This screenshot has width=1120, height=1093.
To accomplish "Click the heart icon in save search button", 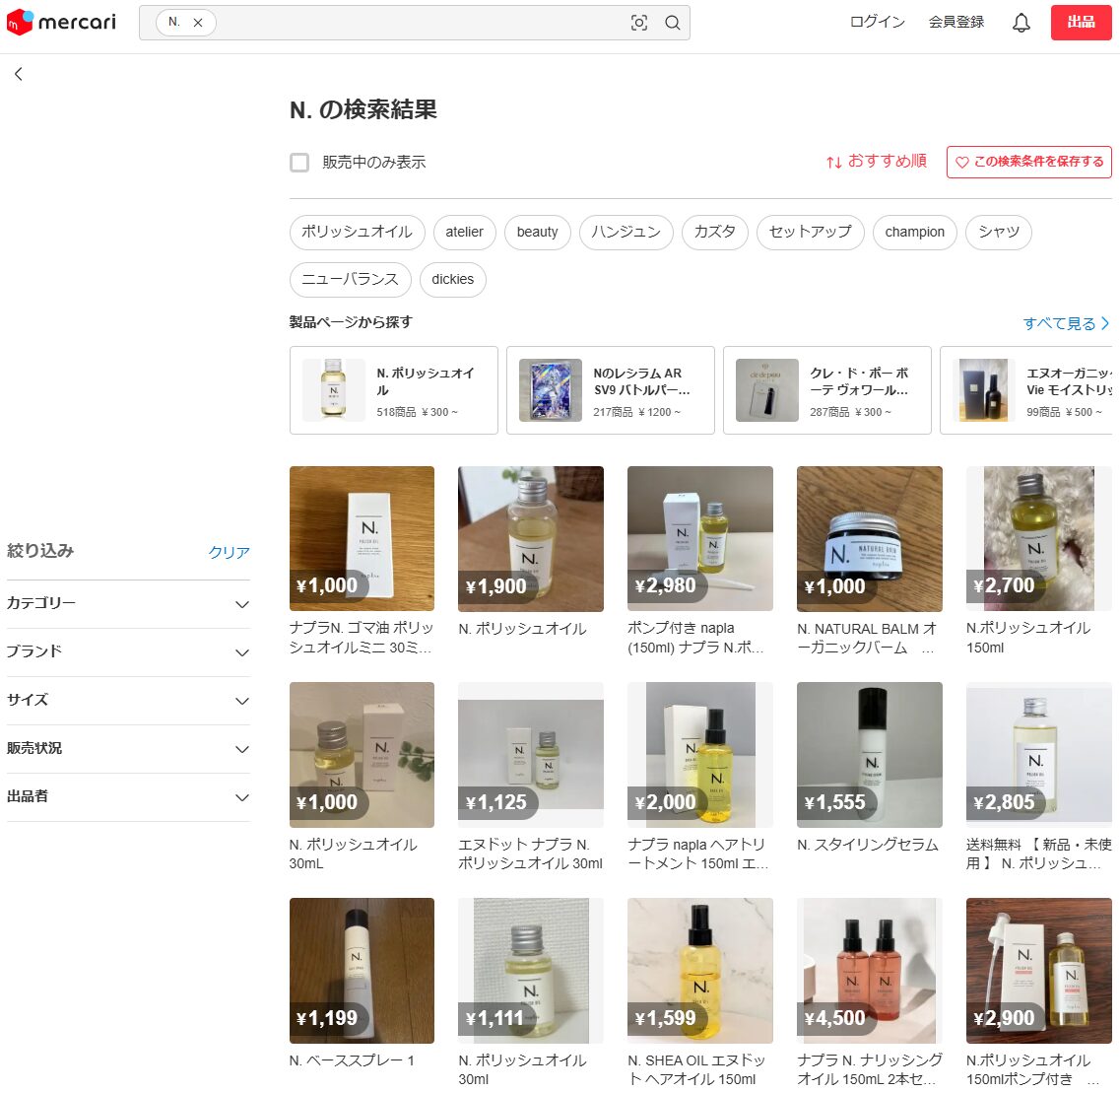I will 962,163.
